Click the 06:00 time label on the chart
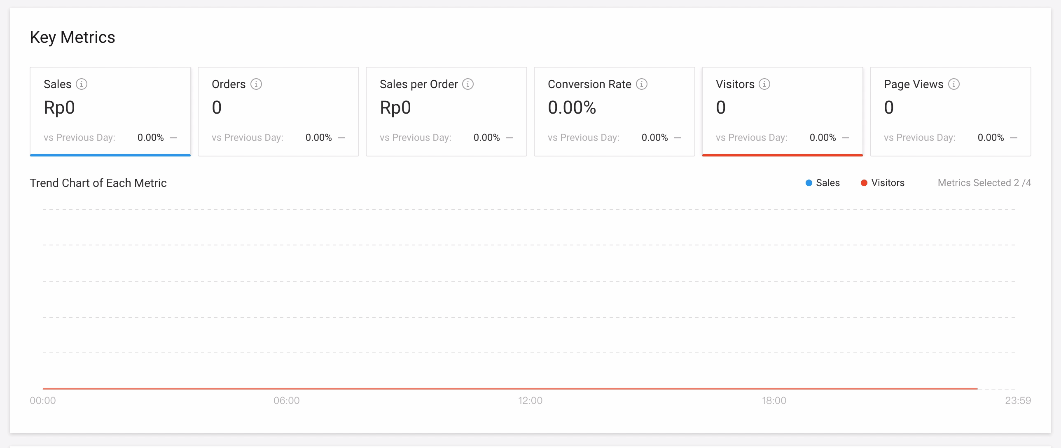 (x=287, y=400)
